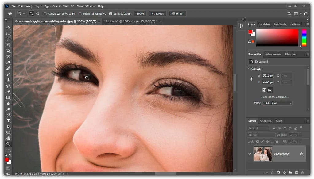Select the Horizontal Type tool
Image resolution: width=314 pixels, height=179 pixels.
point(8,121)
